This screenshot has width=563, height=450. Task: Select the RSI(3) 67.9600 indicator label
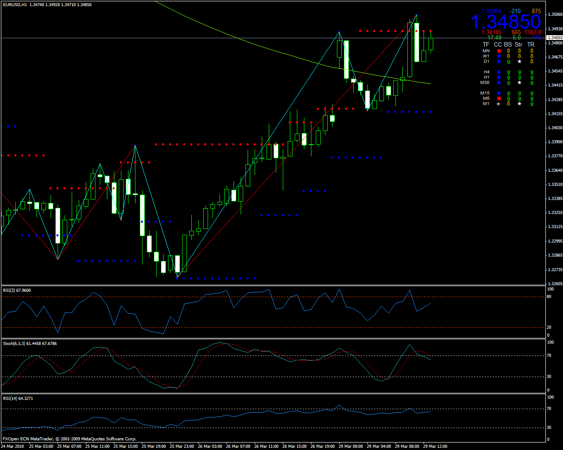(17, 290)
